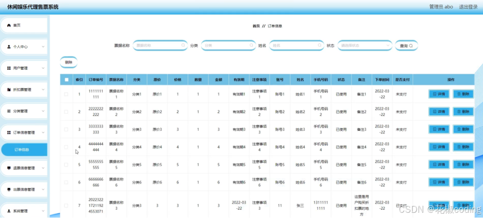
Task: Click 退出登录 link
Action: [x=468, y=7]
